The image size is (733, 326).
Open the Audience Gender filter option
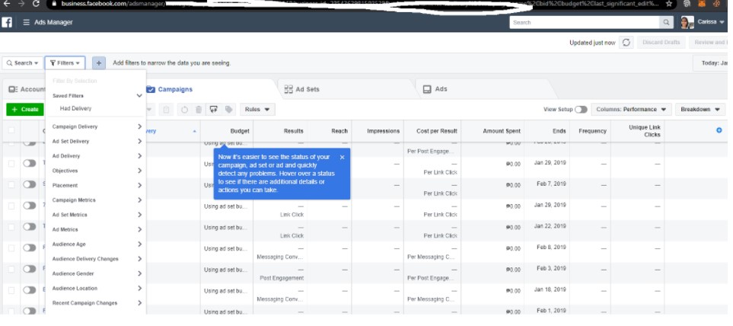click(97, 273)
